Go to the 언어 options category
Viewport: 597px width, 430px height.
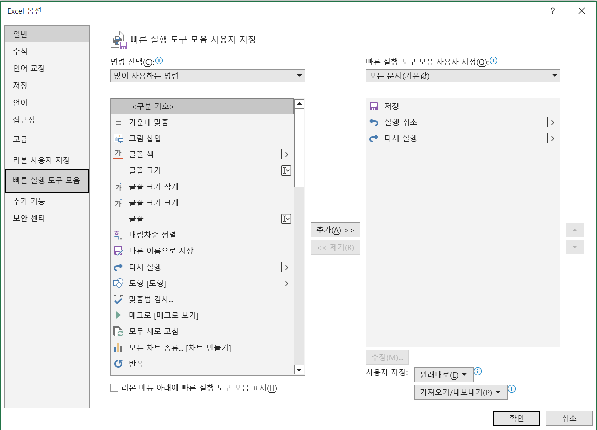coord(47,103)
